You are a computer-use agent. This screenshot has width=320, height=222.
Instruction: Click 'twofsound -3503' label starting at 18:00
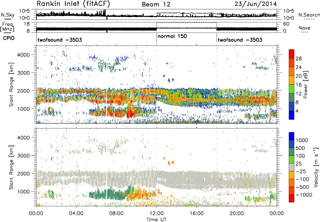tap(240, 40)
